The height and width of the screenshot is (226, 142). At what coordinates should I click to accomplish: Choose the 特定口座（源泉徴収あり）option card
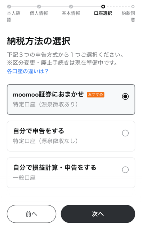point(71,99)
